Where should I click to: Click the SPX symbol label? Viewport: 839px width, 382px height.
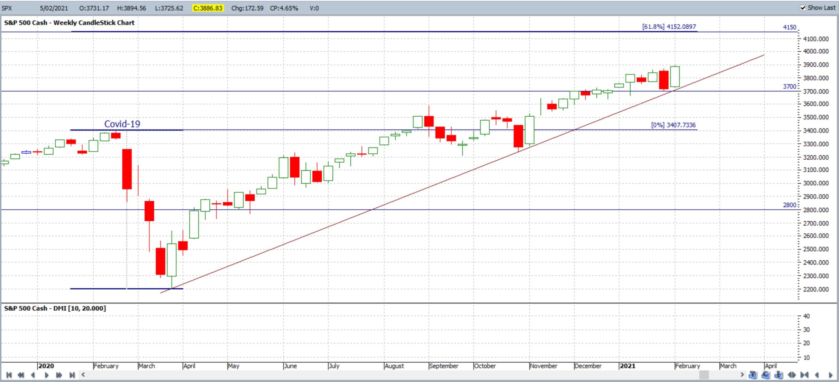tap(7, 8)
